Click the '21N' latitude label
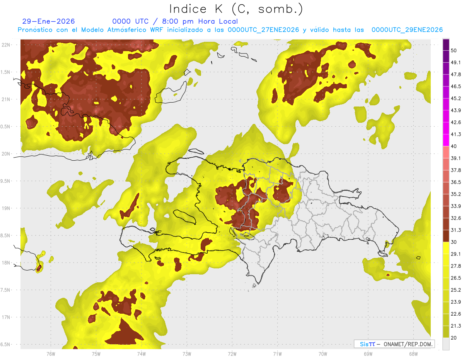This screenshot has width=464, height=359. point(6,100)
